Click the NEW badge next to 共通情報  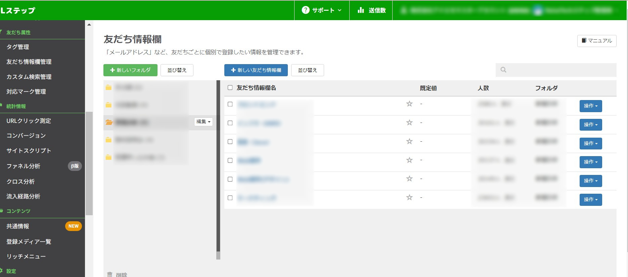tap(74, 226)
